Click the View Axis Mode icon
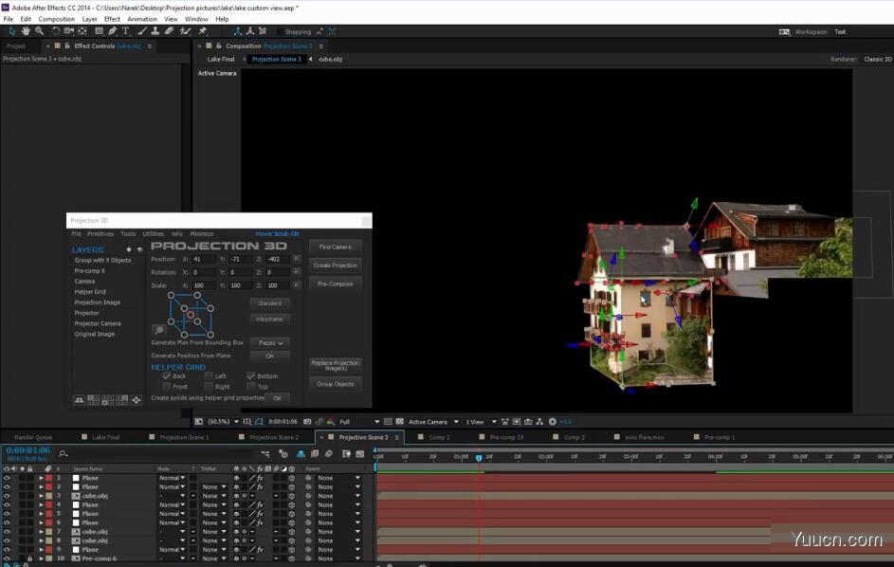894x567 pixels. 263,31
